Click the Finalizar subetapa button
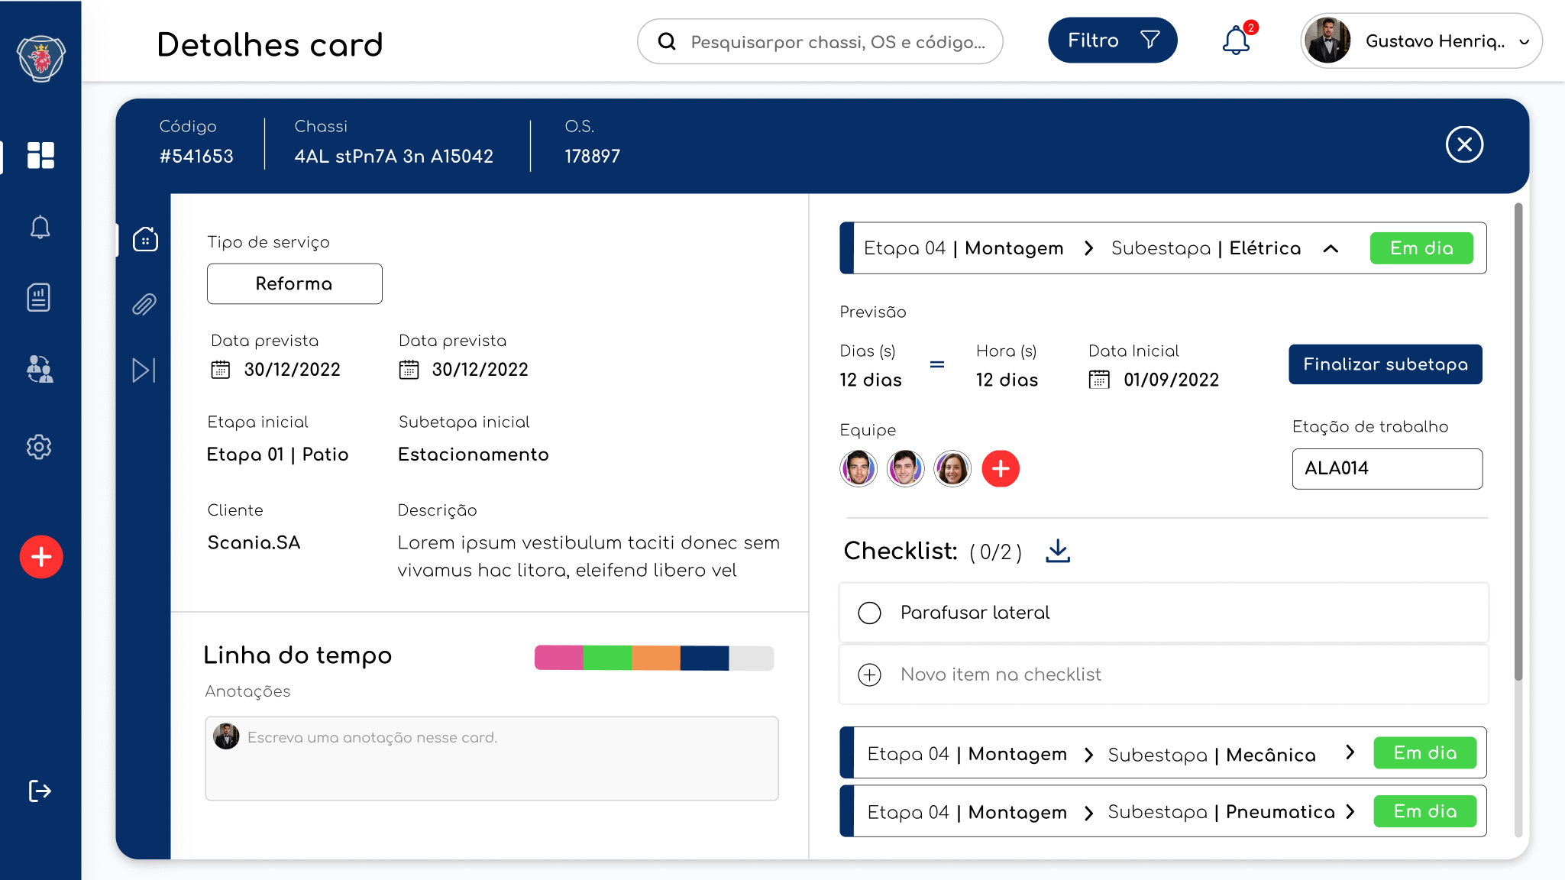This screenshot has width=1565, height=880. [x=1385, y=364]
